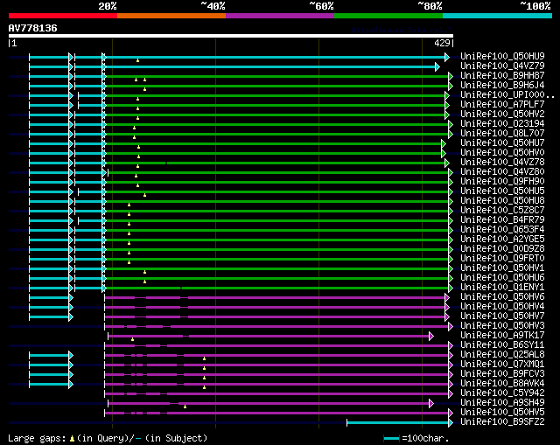Open the UniRef100_Q50HU6 label
This screenshot has height=445, width=560.
pyautogui.click(x=502, y=278)
